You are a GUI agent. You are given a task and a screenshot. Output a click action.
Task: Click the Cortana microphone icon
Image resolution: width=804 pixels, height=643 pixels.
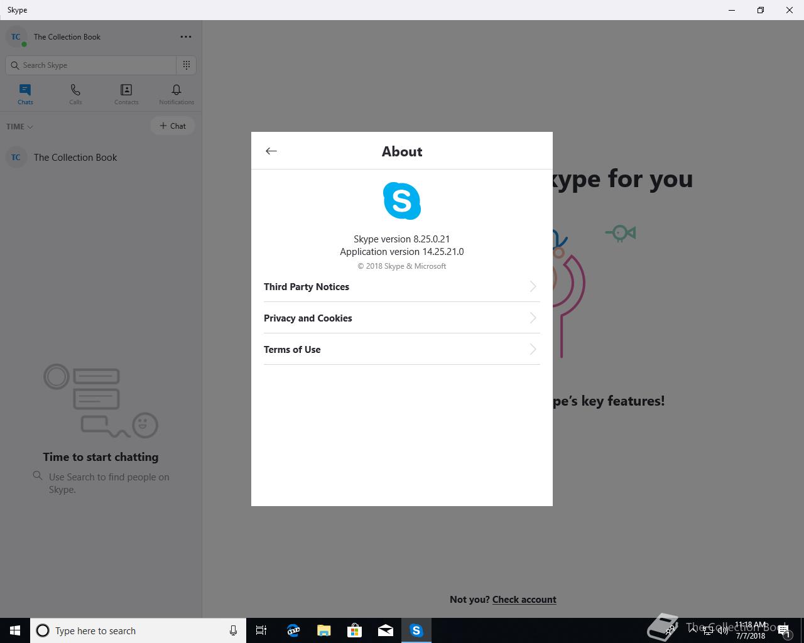[233, 630]
